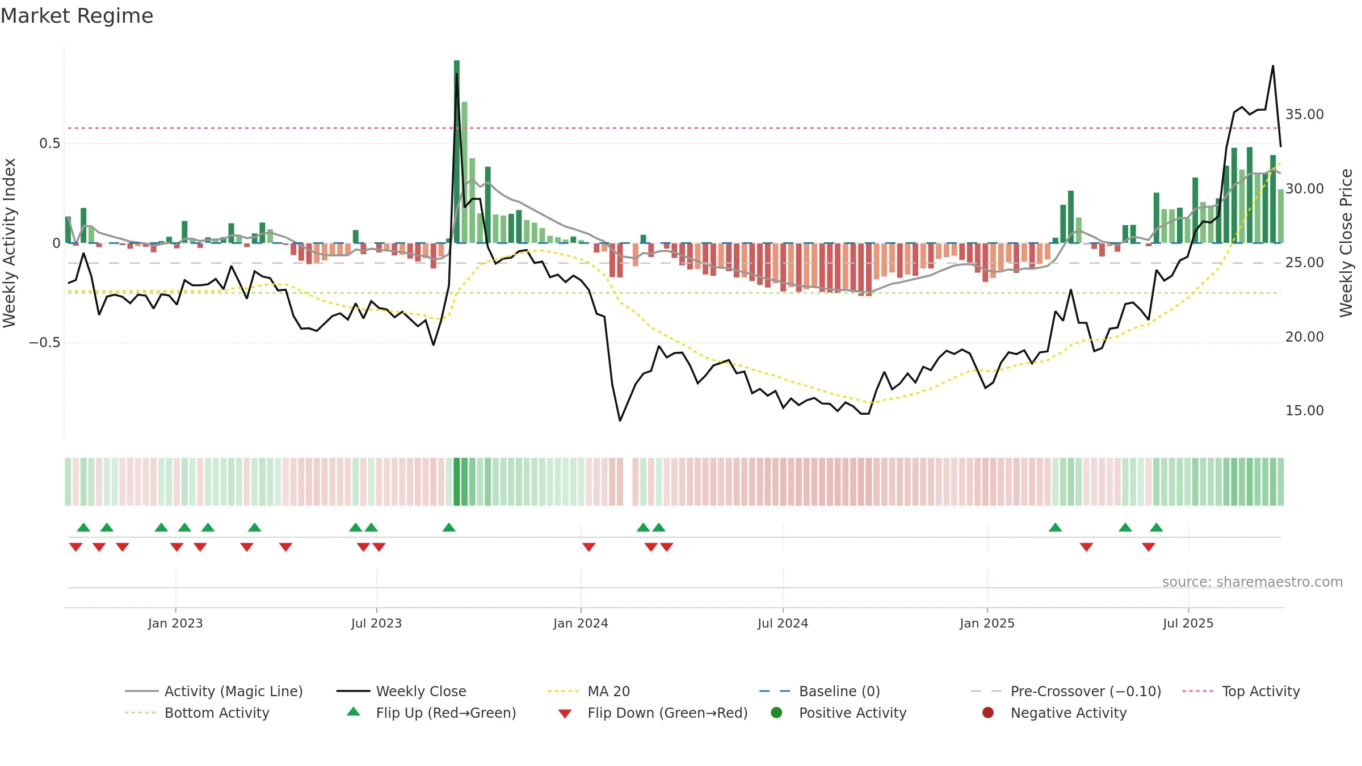
Task: Click the last green flip-up marker before Jul 2025
Action: [1157, 527]
